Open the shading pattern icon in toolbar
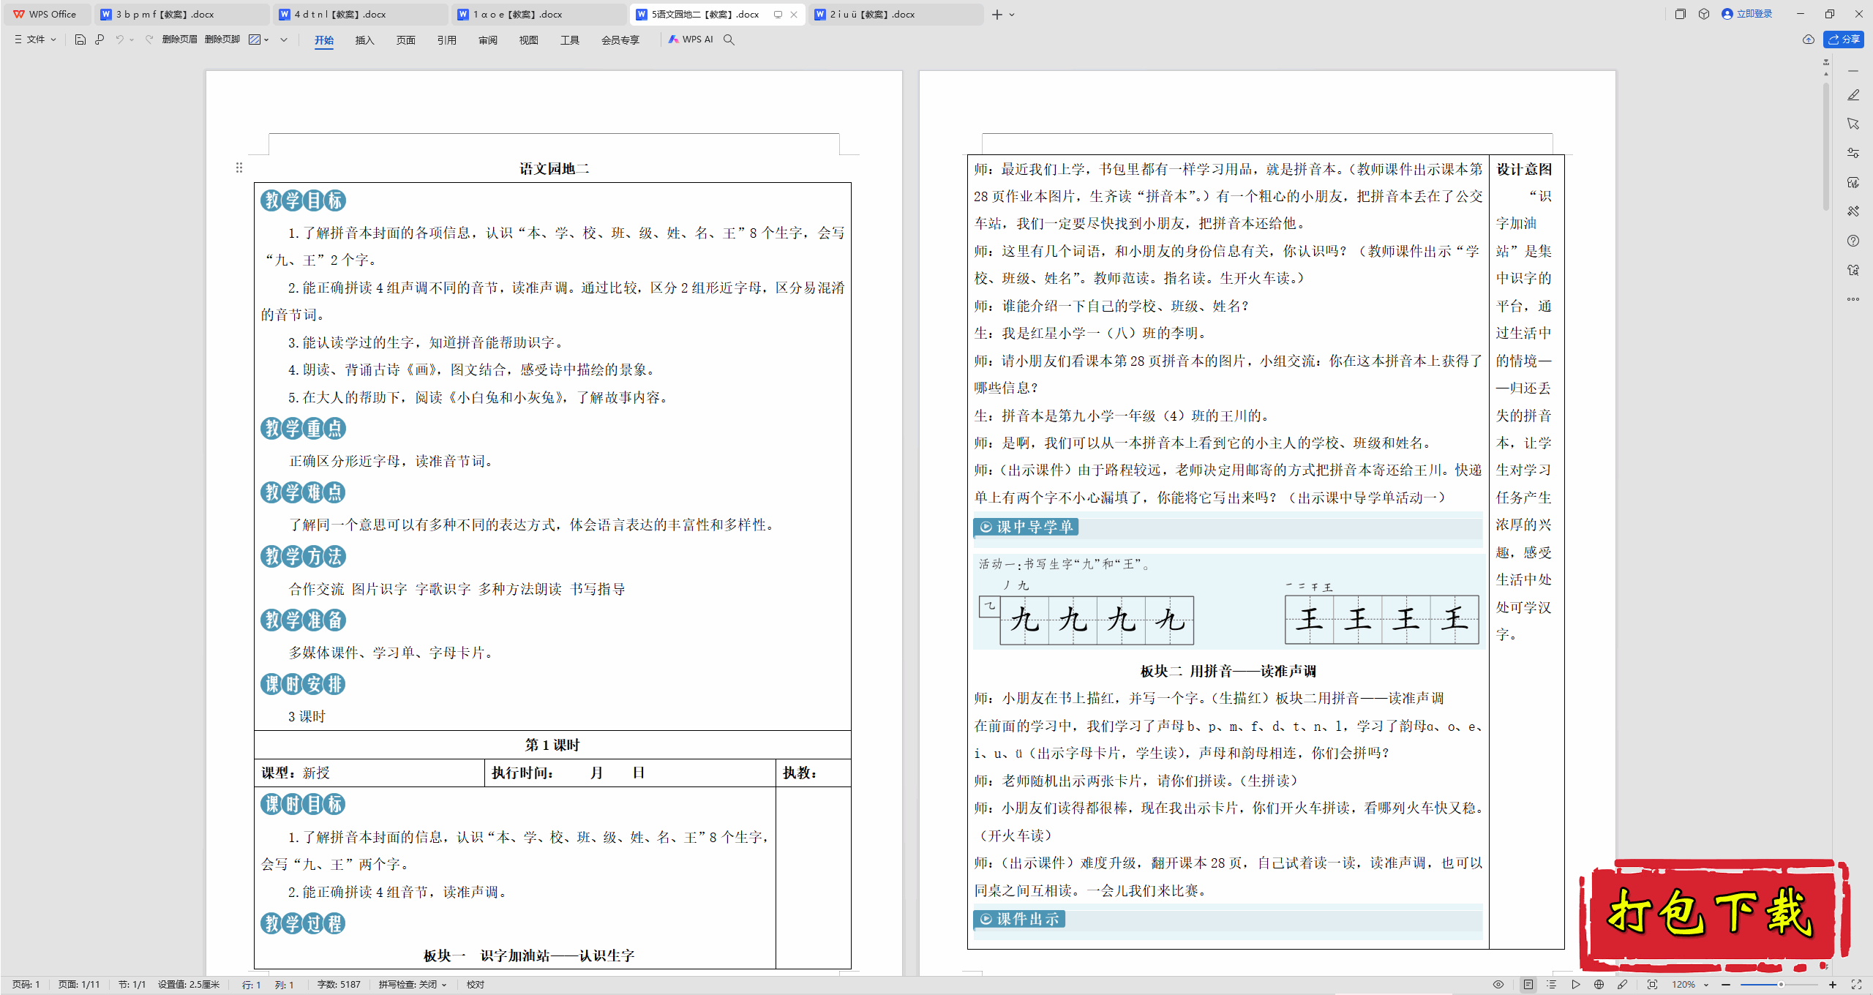 [254, 40]
